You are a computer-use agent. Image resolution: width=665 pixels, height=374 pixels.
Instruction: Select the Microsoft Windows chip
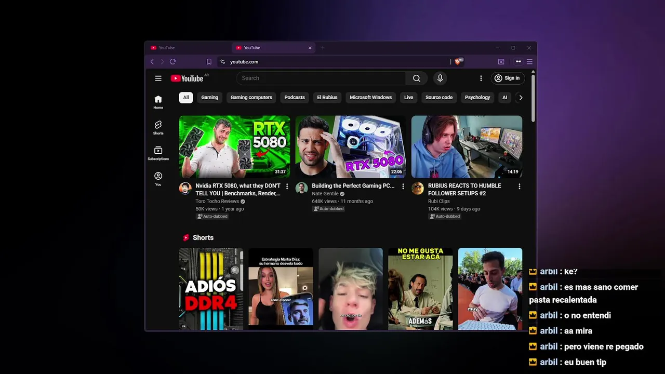click(x=370, y=98)
